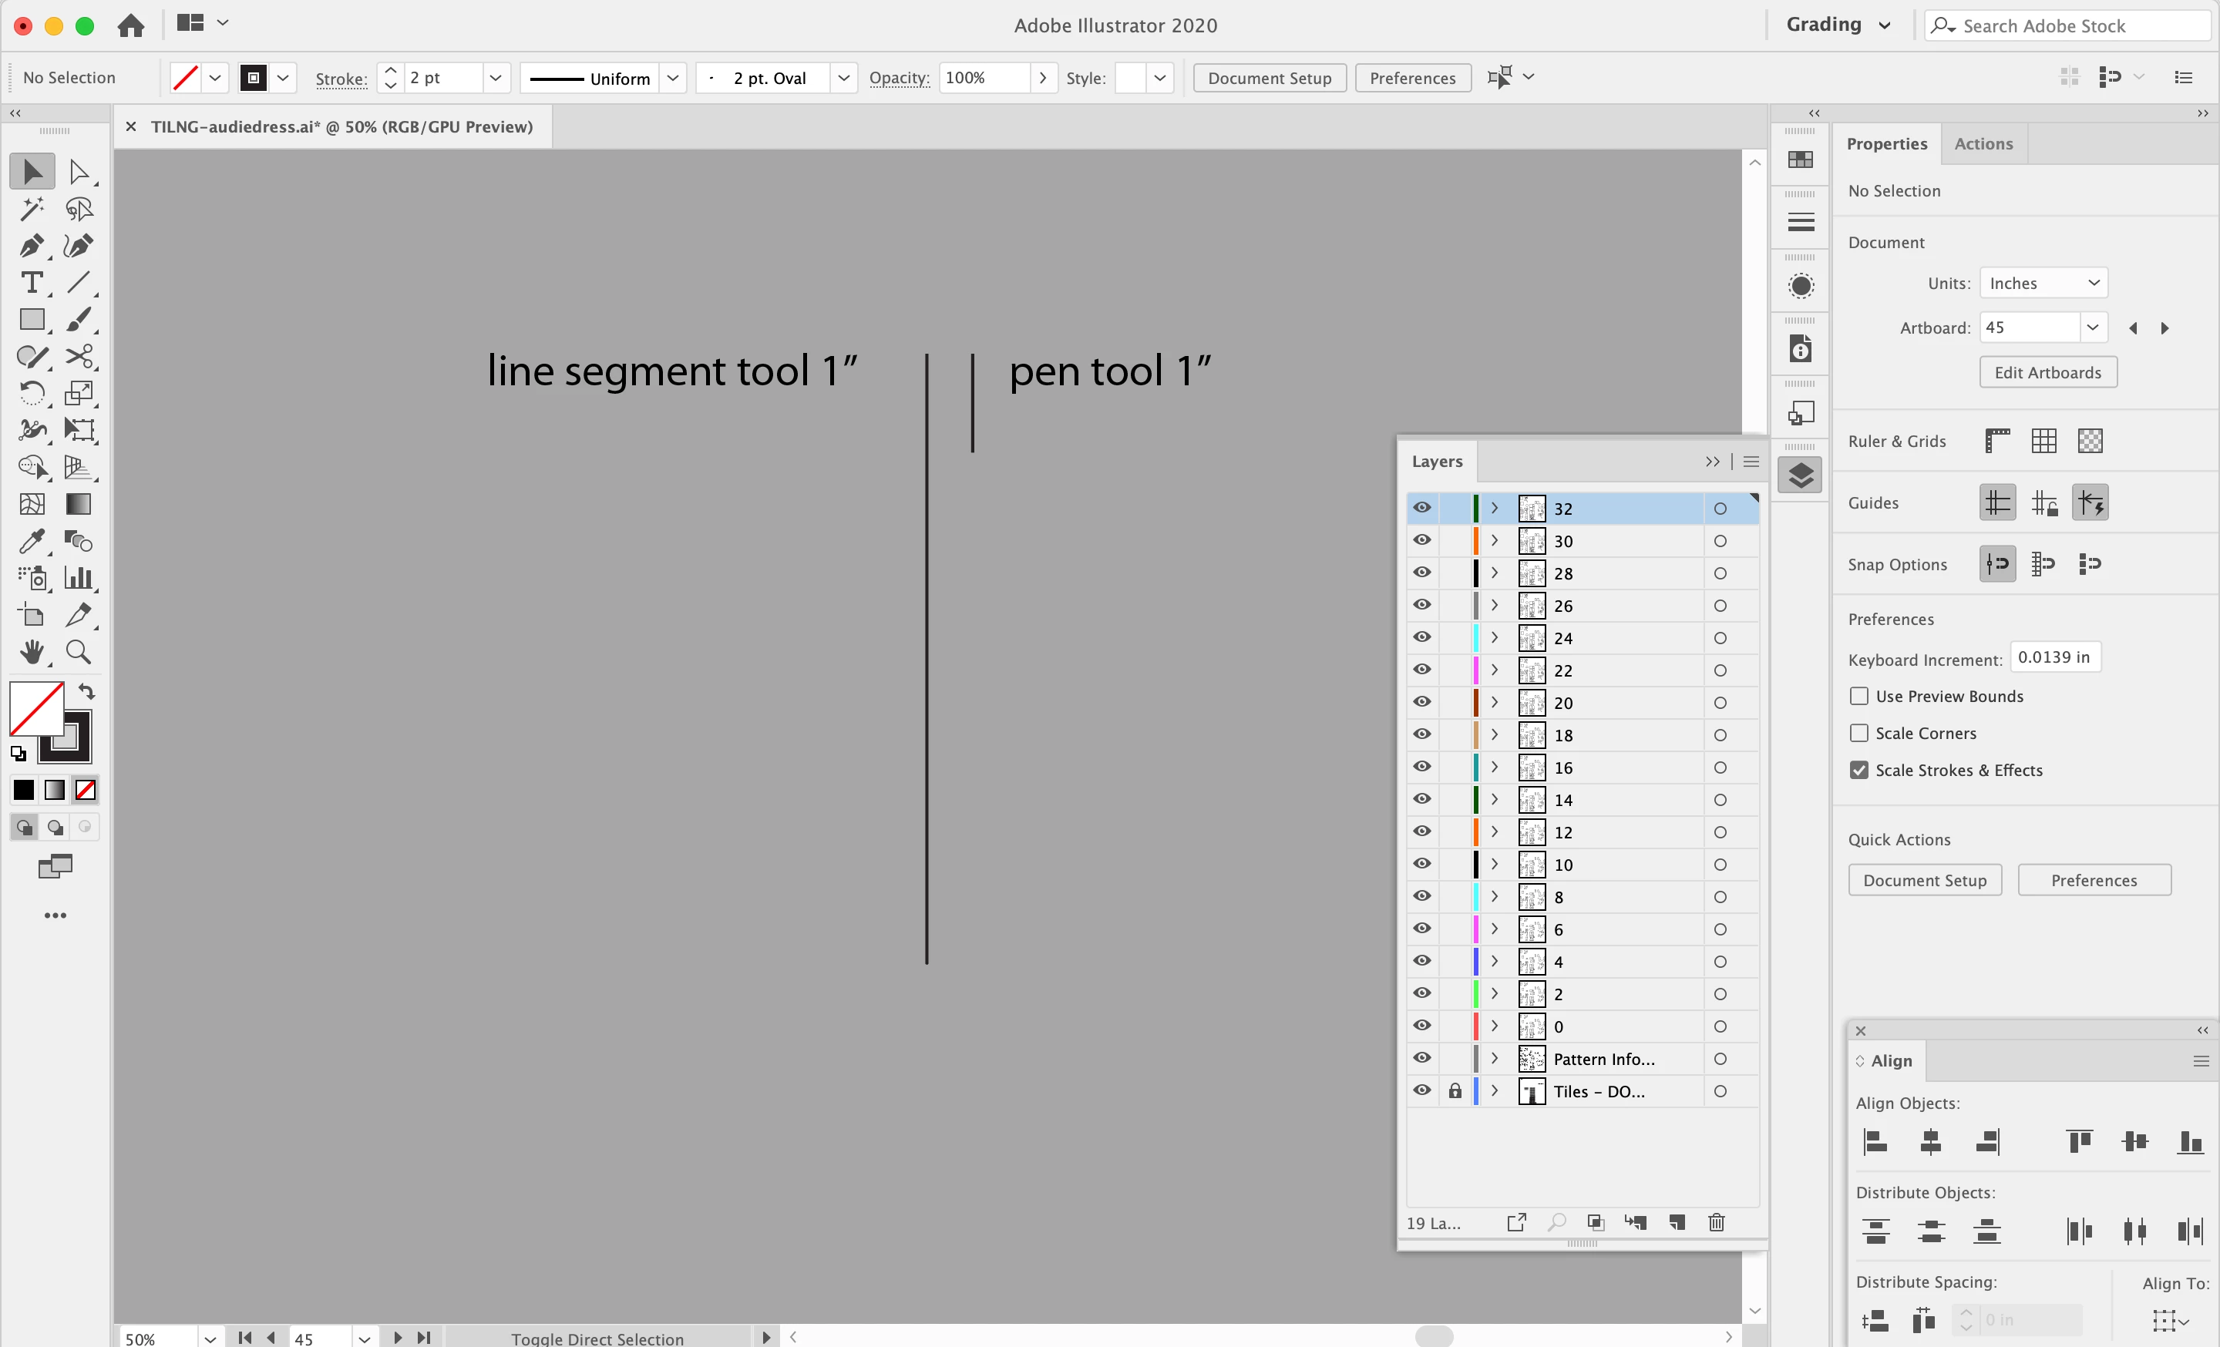Image resolution: width=2220 pixels, height=1347 pixels.
Task: Enable Use Preview Bounds checkbox
Action: (1858, 696)
